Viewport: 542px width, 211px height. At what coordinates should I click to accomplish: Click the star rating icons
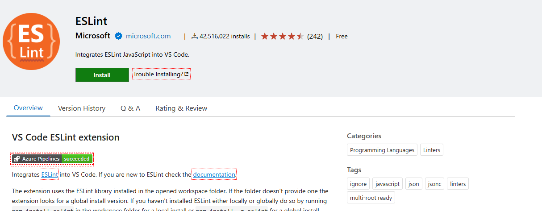coord(282,36)
